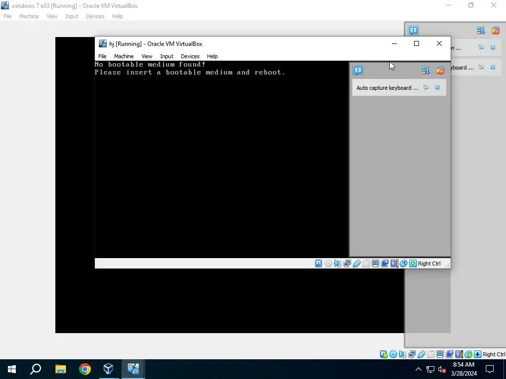Open View menu in hj VM window
This screenshot has height=379, width=506.
[147, 56]
